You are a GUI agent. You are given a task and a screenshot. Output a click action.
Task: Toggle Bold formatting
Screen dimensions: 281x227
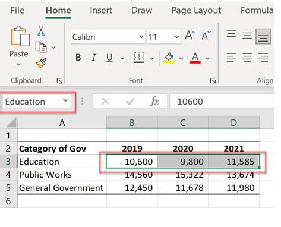78,58
